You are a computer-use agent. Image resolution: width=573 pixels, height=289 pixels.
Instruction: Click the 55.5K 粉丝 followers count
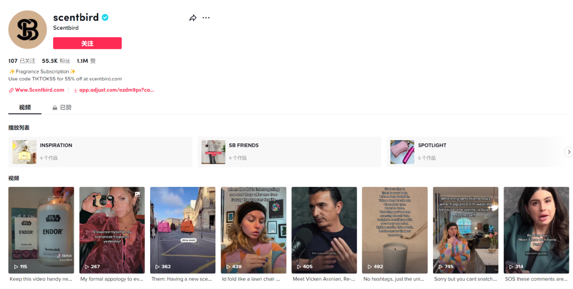tap(56, 61)
